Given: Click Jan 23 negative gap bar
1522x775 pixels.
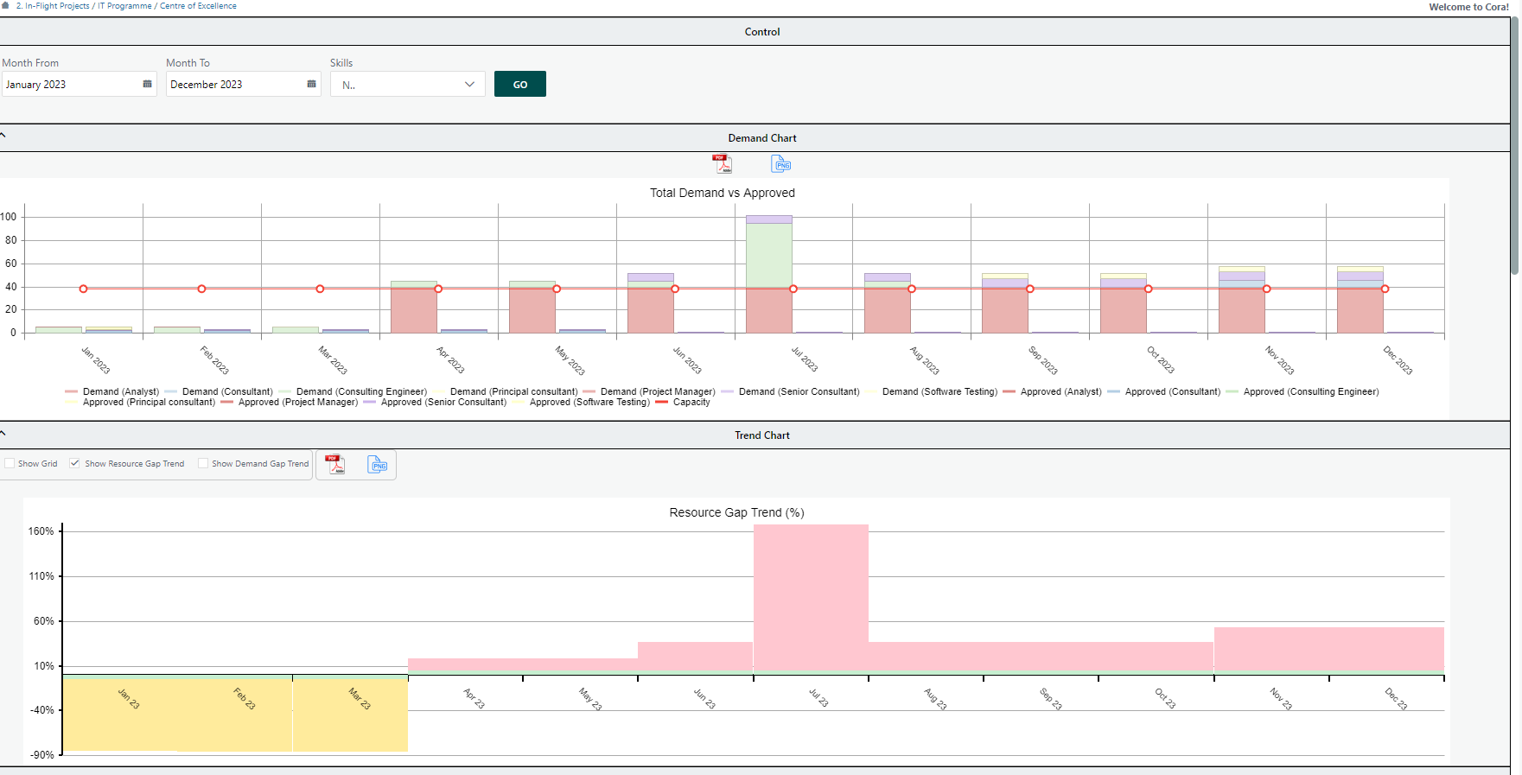Looking at the screenshot, I should pos(120,713).
